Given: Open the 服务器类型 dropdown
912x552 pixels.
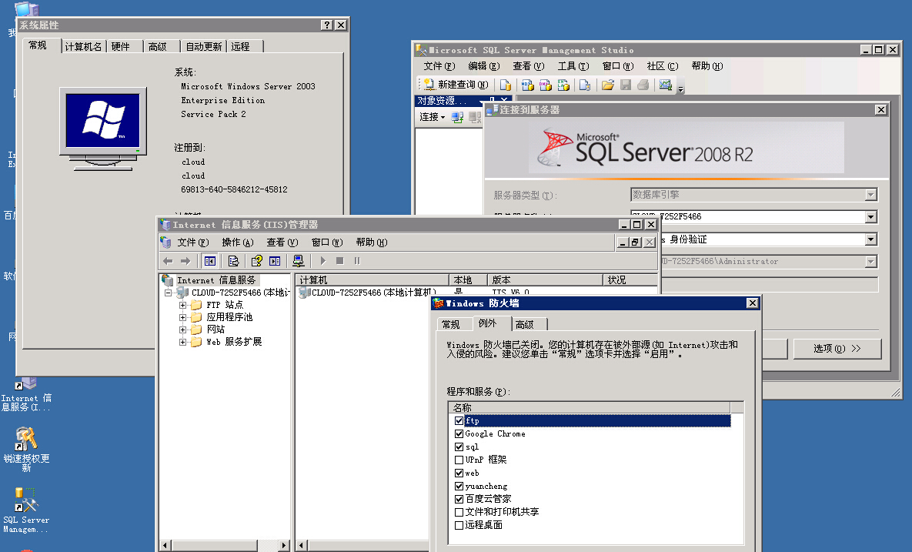Looking at the screenshot, I should click(x=870, y=195).
